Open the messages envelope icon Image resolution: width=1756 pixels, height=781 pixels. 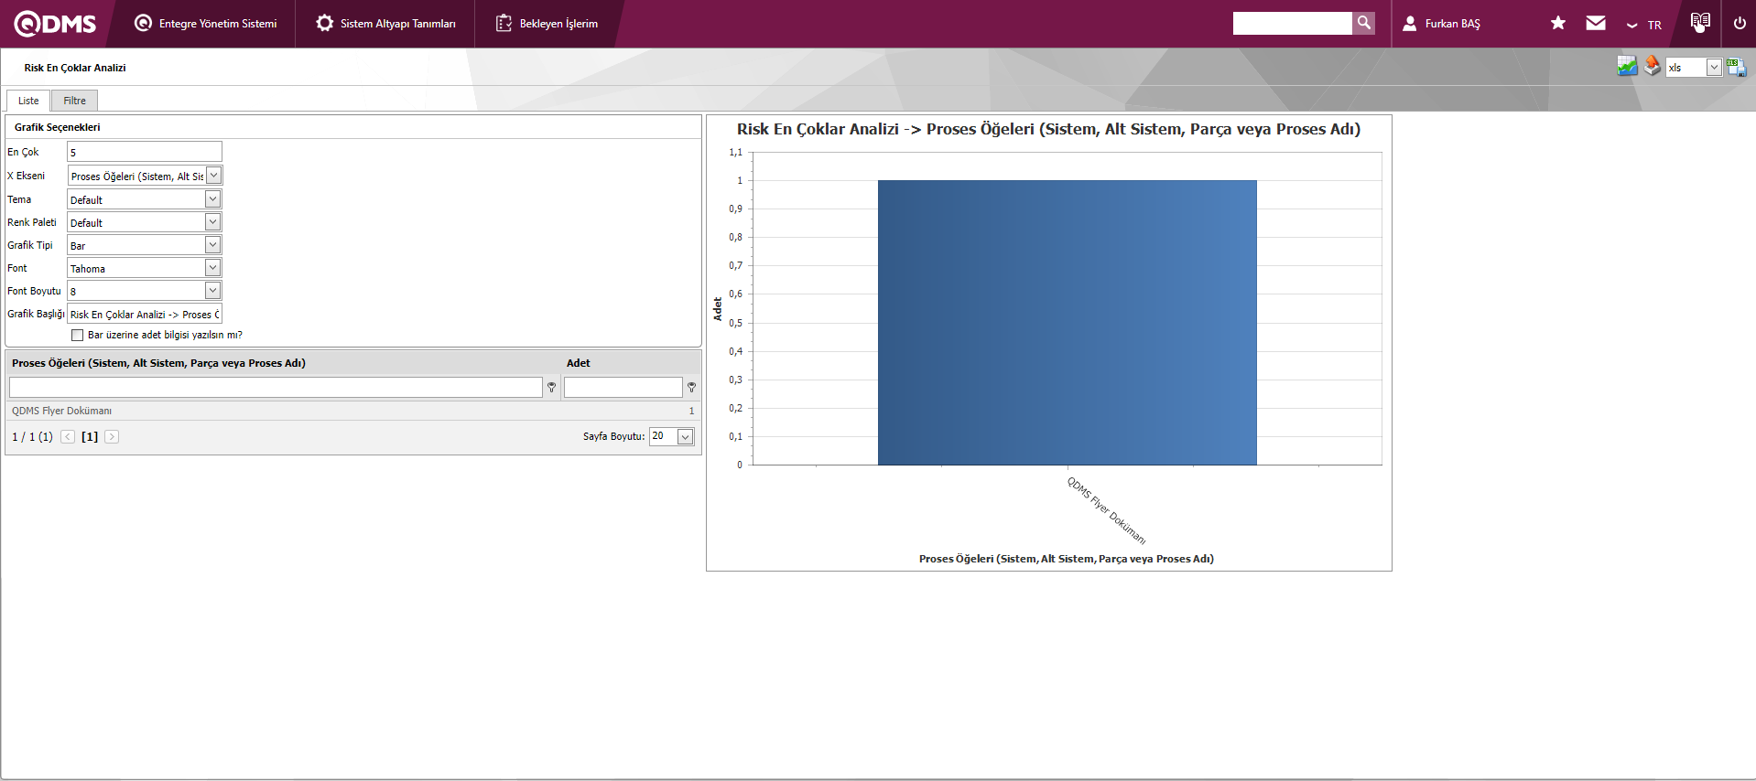[x=1596, y=23]
